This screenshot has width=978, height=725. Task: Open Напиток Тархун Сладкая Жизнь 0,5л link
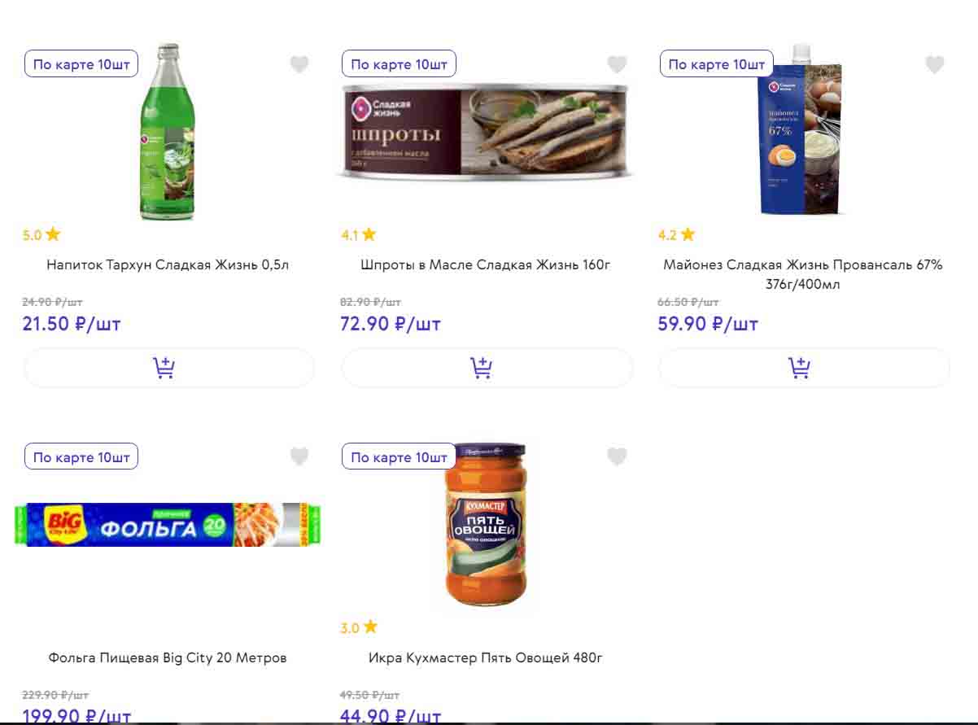[168, 264]
